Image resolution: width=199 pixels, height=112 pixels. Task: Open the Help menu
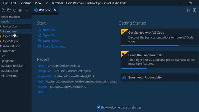pyautogui.click(x=69, y=3)
